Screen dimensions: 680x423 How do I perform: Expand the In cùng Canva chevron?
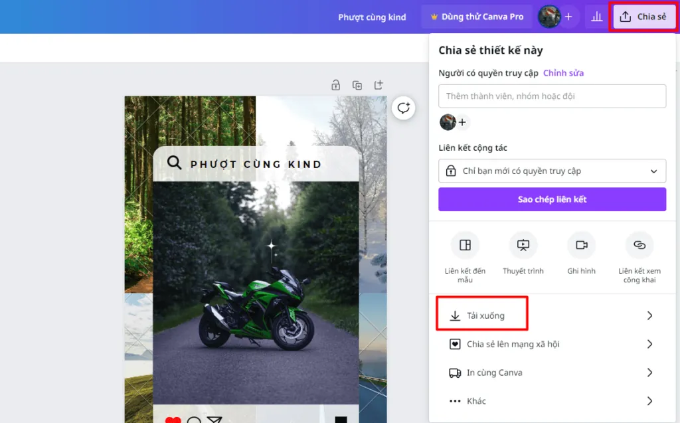click(x=649, y=373)
